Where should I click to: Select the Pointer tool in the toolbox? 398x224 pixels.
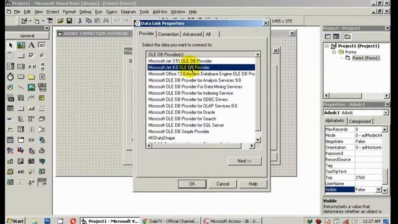[11, 45]
